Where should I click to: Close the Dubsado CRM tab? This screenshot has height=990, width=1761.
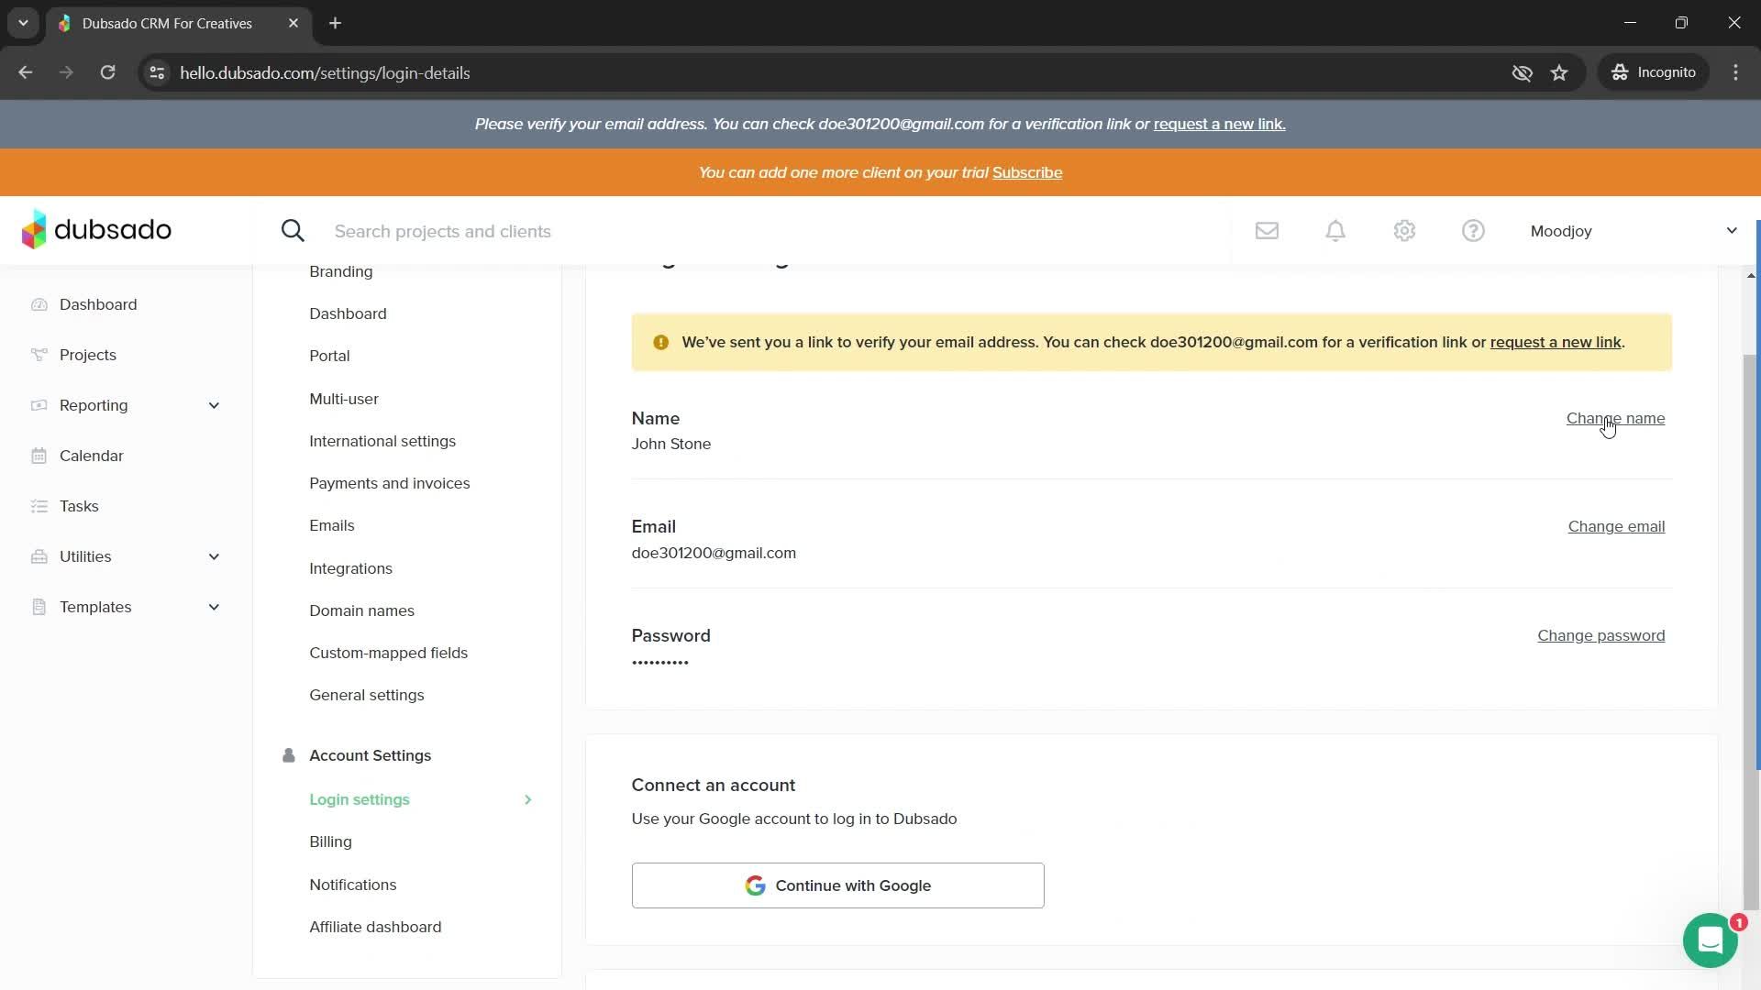coord(293,23)
